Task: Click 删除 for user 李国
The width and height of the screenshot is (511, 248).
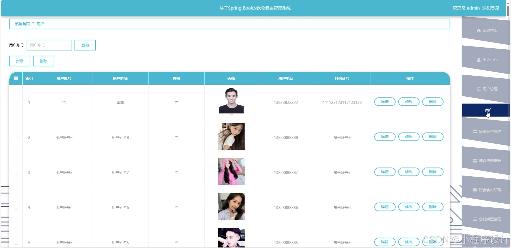Action: [433, 102]
